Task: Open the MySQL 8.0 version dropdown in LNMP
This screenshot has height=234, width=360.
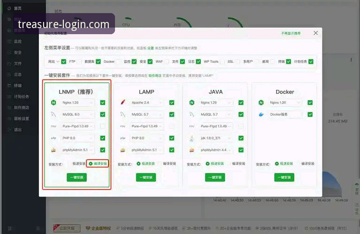Action: click(77, 114)
